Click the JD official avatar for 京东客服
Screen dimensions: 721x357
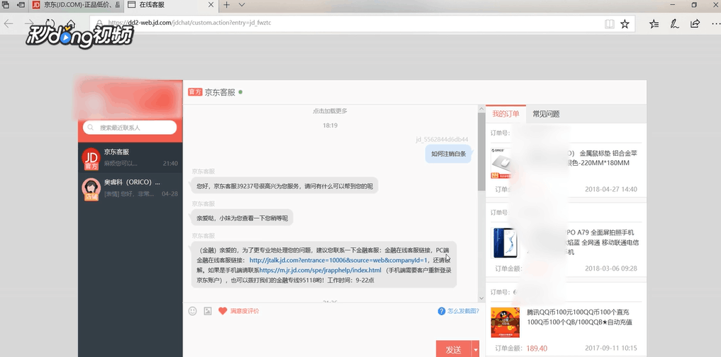(x=91, y=159)
